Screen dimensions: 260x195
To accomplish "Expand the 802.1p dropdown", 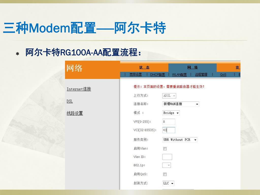I will 167,165.
